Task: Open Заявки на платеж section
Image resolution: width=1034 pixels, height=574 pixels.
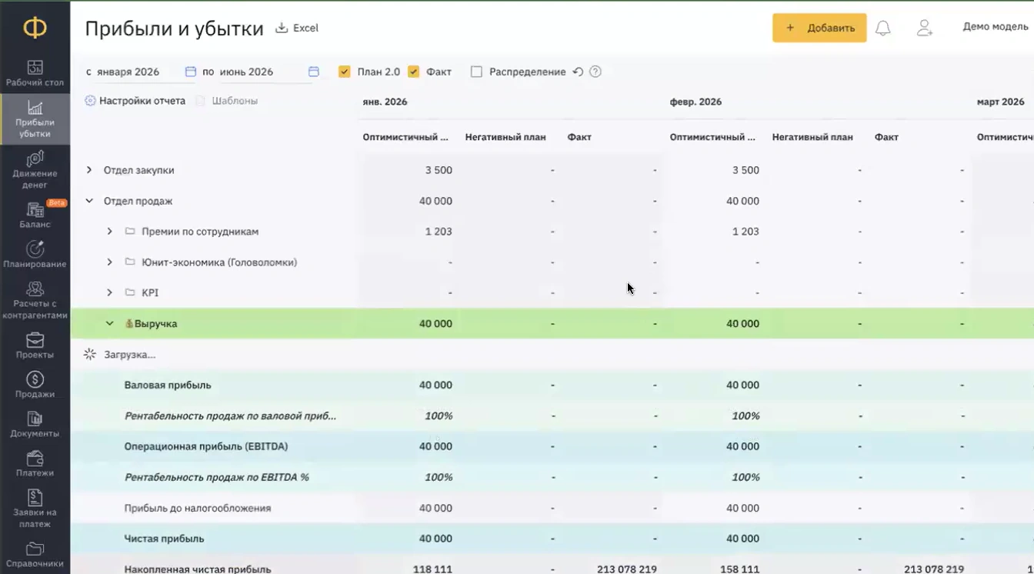Action: click(35, 509)
